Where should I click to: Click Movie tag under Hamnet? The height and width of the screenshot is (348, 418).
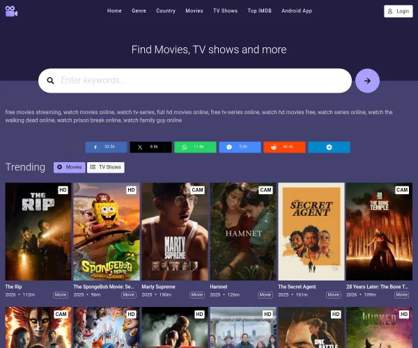click(265, 294)
